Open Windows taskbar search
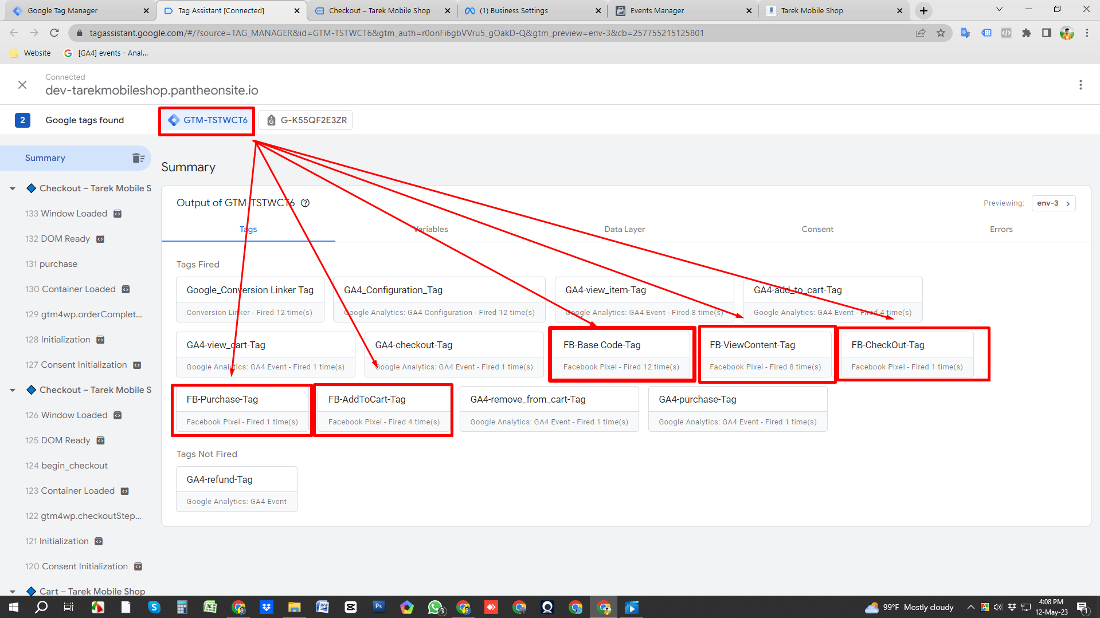This screenshot has width=1100, height=618. 41,607
